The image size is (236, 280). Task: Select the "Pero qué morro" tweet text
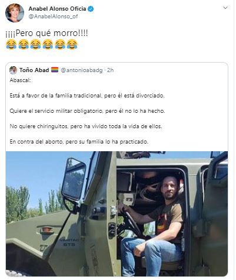[46, 33]
